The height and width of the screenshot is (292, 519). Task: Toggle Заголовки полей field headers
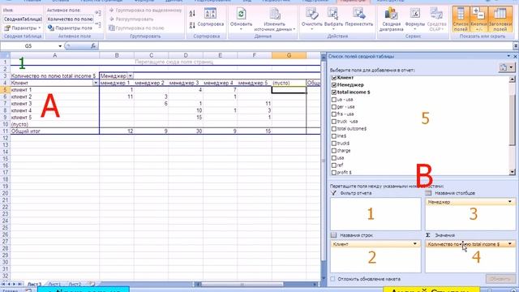click(x=500, y=19)
